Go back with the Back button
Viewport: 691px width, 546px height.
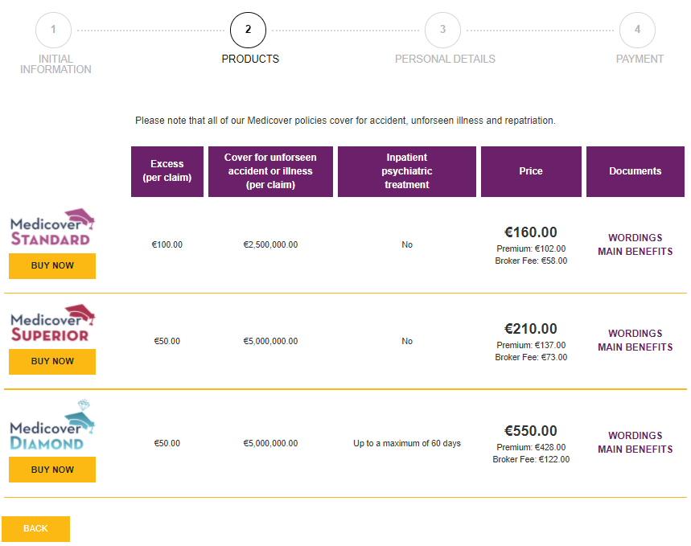(35, 529)
